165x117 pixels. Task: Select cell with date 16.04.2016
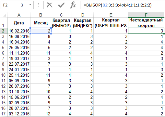tap(19, 42)
